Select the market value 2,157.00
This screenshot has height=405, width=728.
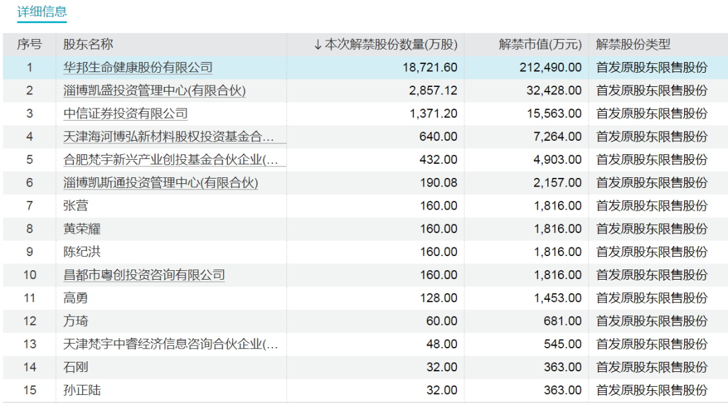557,183
